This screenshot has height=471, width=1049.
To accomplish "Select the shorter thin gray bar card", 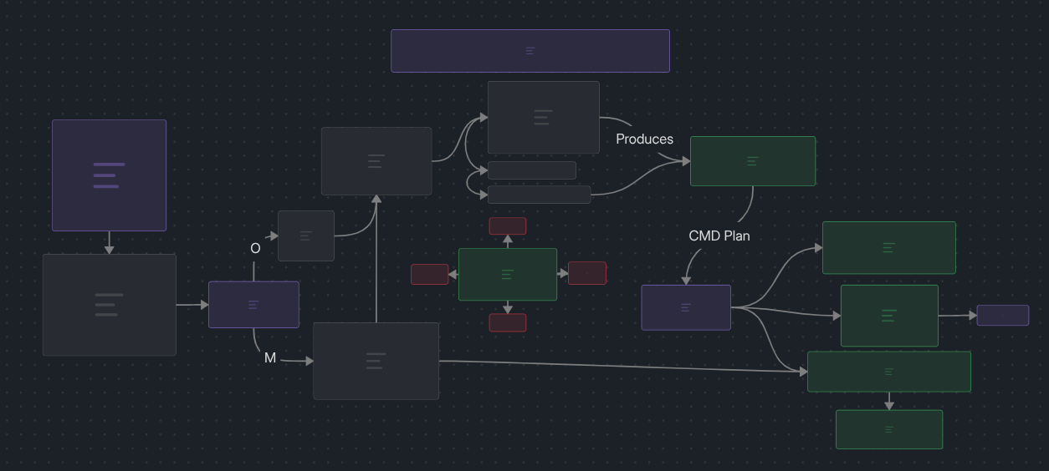I will [x=532, y=170].
